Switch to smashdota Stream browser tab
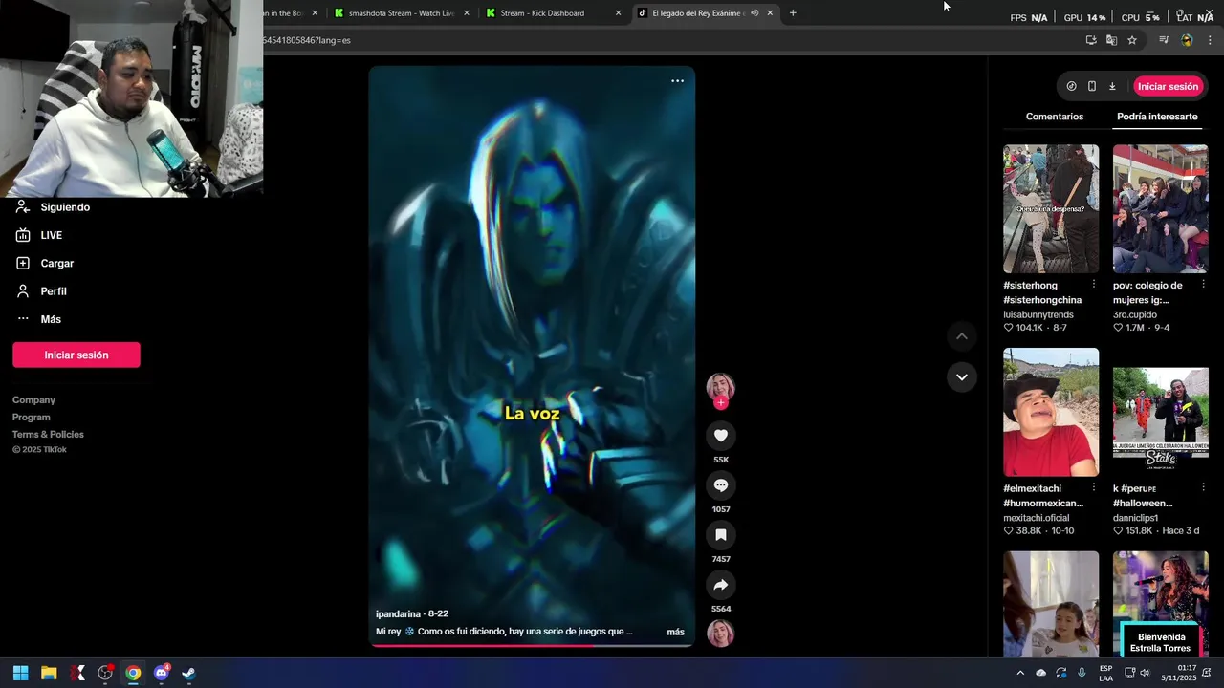 point(402,13)
